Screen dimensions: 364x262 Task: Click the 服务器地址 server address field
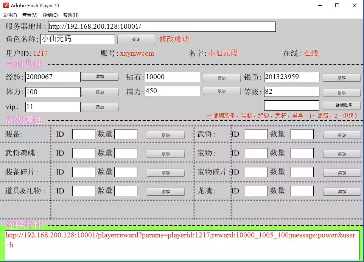pos(162,27)
